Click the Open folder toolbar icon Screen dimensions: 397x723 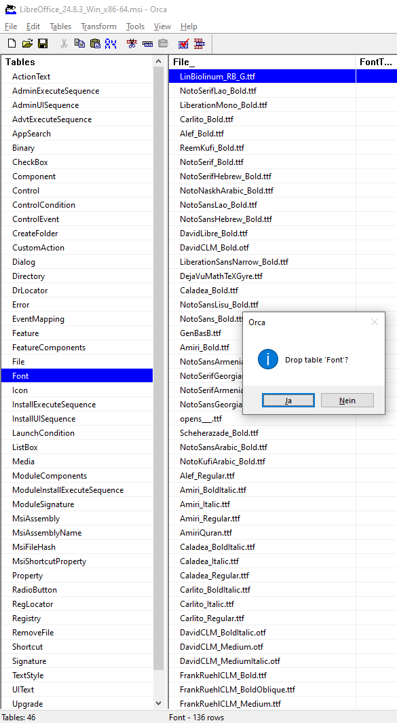28,44
